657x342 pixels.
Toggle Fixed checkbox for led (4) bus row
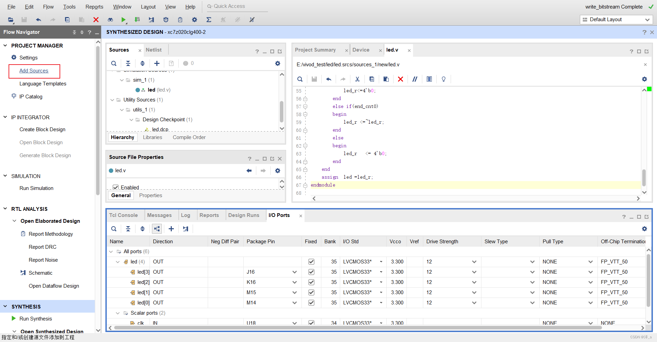click(311, 262)
